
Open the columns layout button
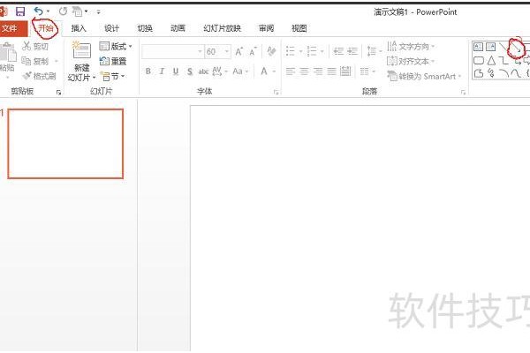click(x=367, y=71)
